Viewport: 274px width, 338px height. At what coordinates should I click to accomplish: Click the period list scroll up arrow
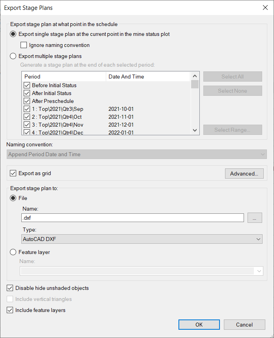pos(195,76)
